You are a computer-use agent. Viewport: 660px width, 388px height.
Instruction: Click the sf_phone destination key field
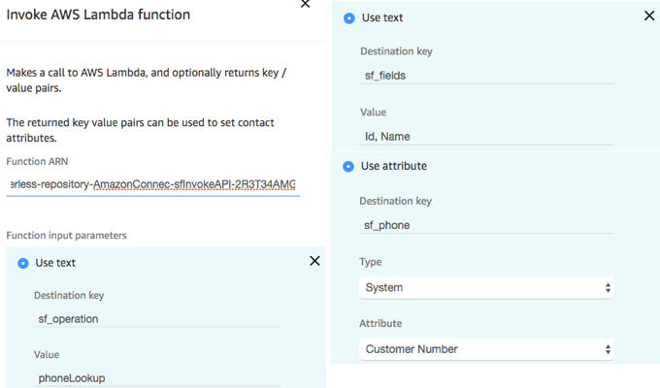point(486,225)
